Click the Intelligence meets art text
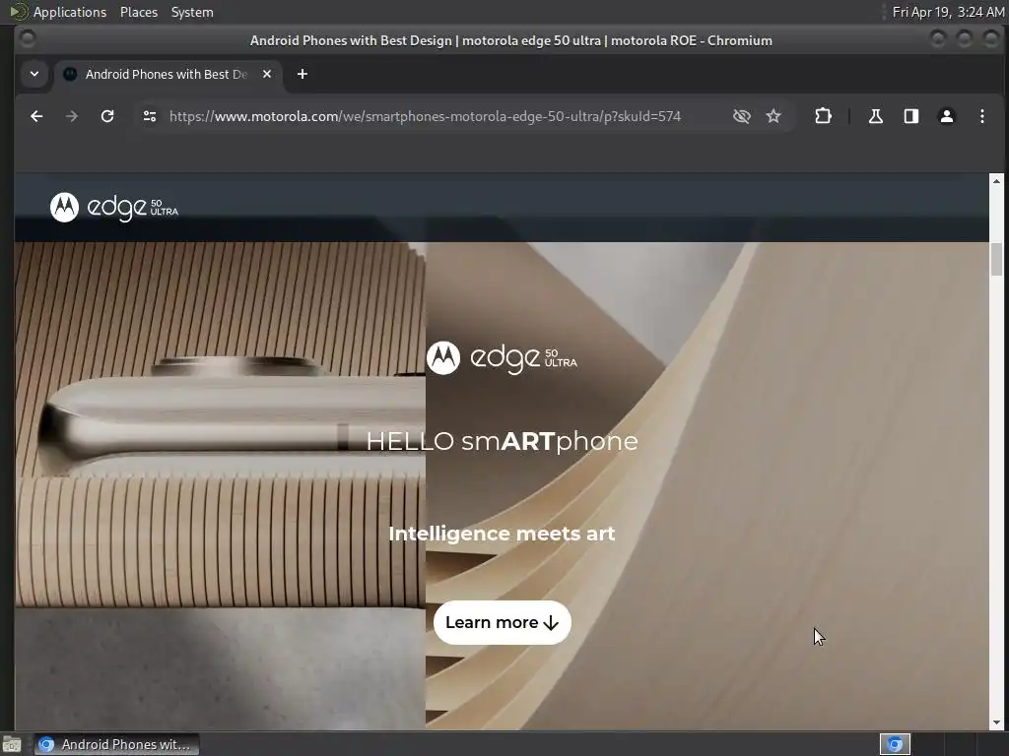 tap(502, 534)
